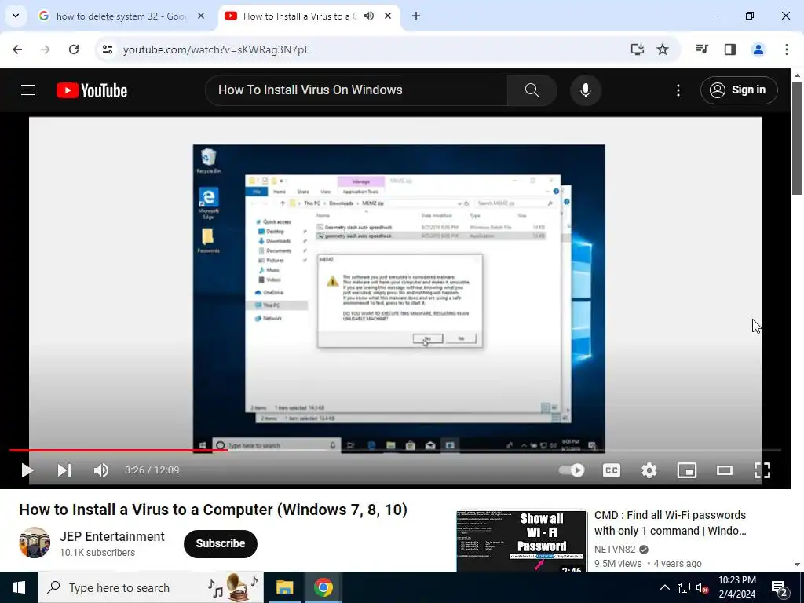
Task: Open network icon in system tray
Action: (684, 587)
